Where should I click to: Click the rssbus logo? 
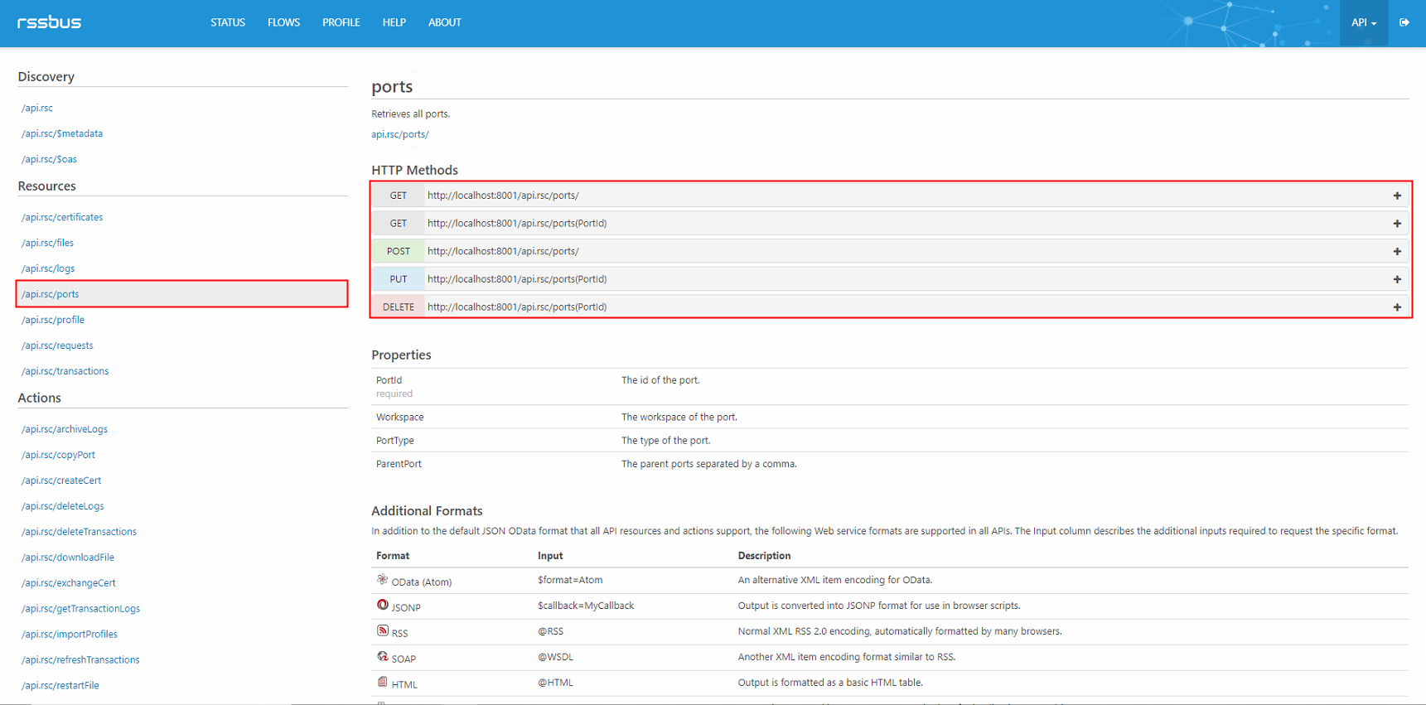(50, 22)
